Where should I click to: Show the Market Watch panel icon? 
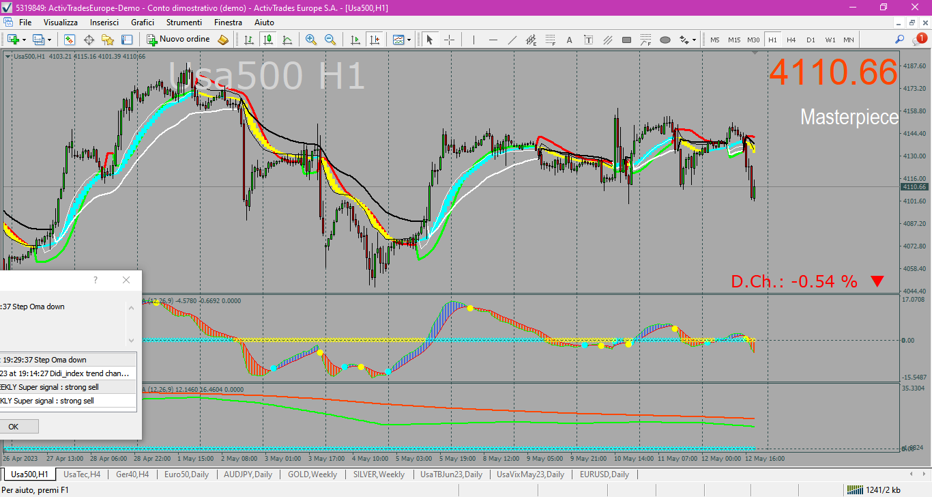pyautogui.click(x=70, y=40)
